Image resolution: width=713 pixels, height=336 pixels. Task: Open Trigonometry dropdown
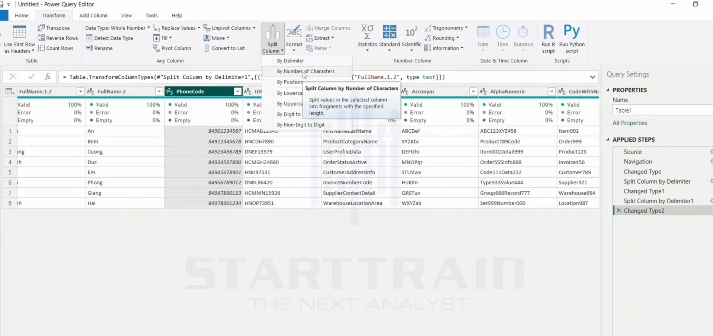[x=446, y=28]
